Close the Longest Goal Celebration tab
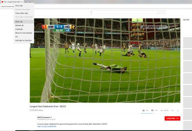Viewport: 192px width, 131px height. pyautogui.click(x=22, y=2)
